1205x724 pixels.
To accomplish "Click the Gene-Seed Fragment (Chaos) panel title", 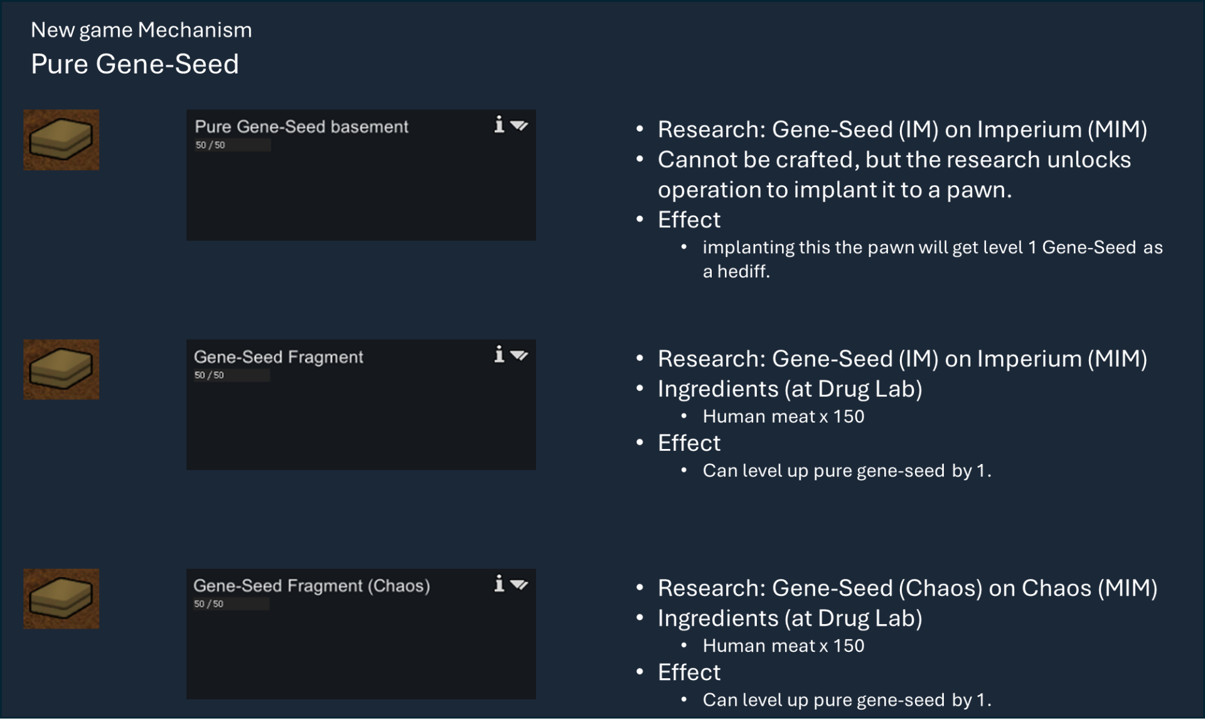I will (311, 586).
